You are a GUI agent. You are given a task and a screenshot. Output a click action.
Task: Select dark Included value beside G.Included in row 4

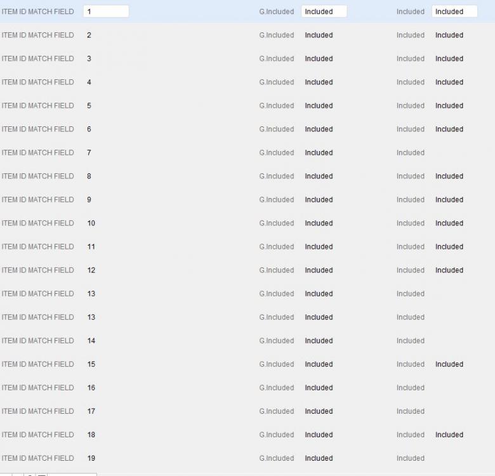(319, 82)
